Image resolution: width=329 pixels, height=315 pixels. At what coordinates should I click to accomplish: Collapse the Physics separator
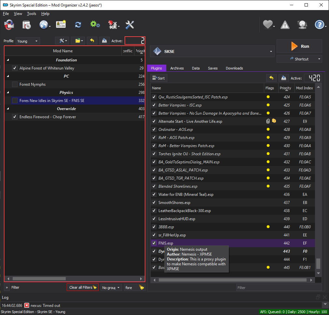(8, 92)
